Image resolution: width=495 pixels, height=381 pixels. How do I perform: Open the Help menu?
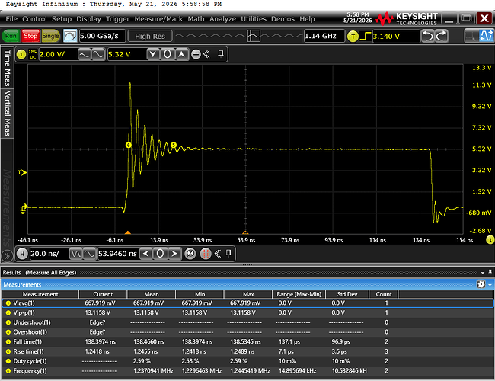point(307,19)
